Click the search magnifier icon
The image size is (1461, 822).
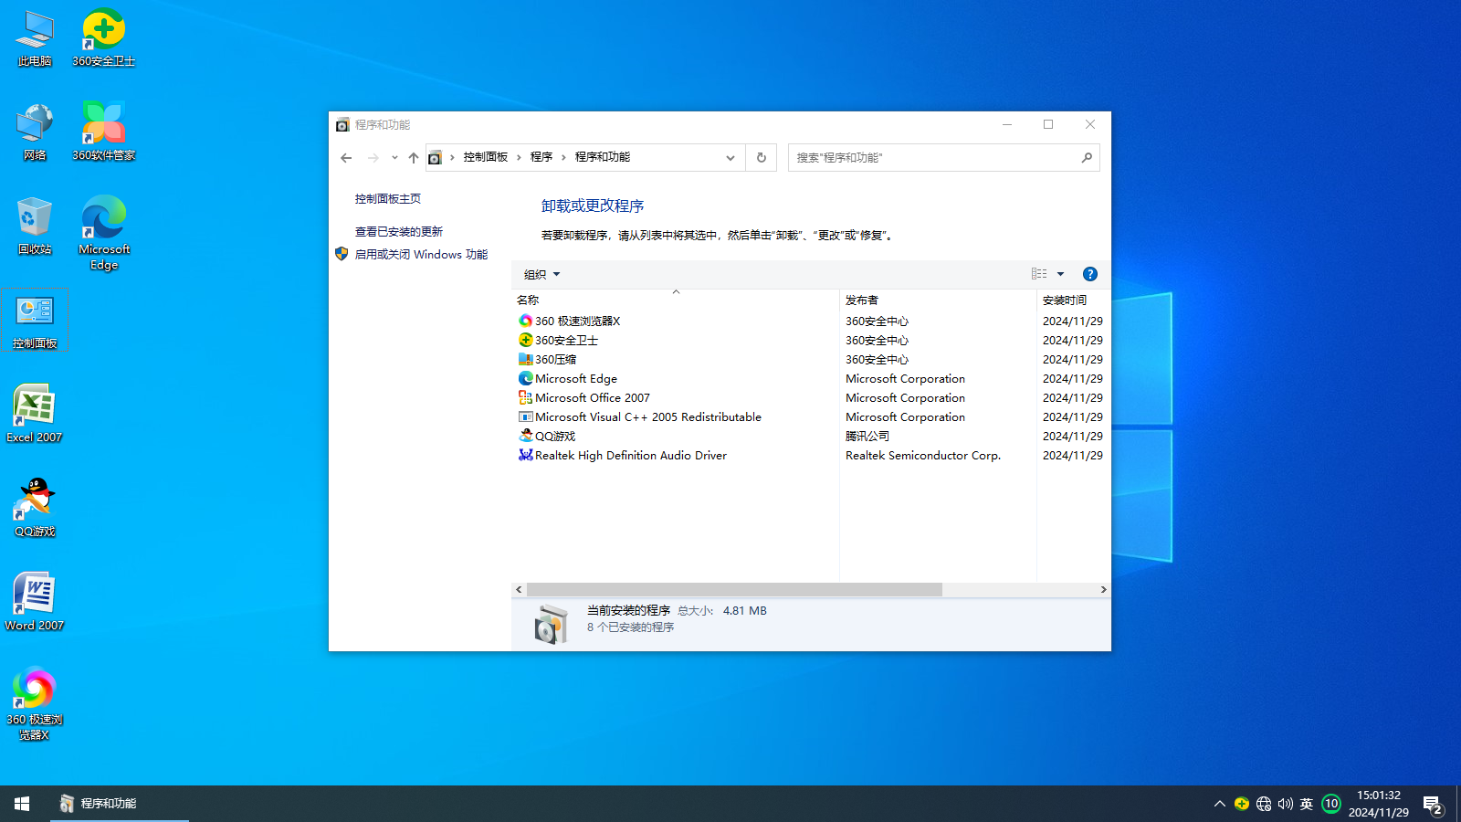(1087, 157)
